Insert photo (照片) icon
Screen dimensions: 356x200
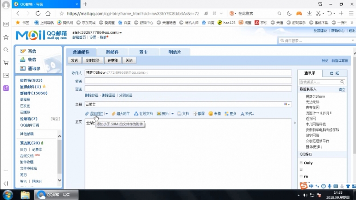163,114
